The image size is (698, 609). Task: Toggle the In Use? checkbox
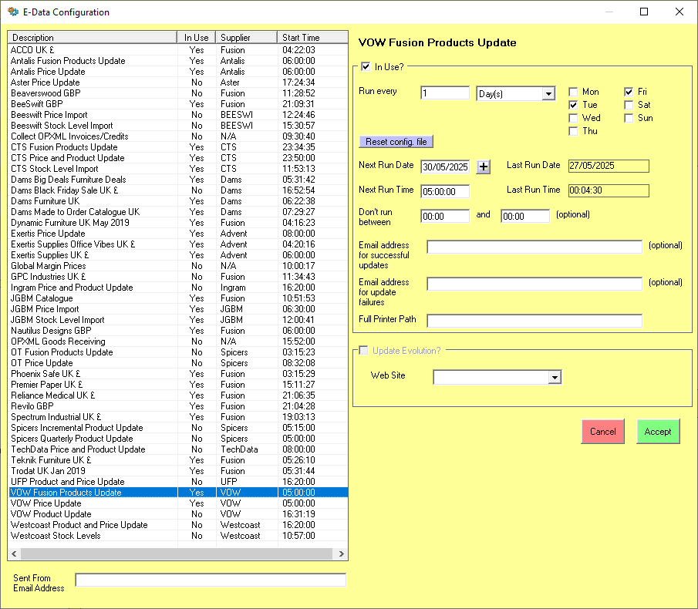pyautogui.click(x=366, y=67)
